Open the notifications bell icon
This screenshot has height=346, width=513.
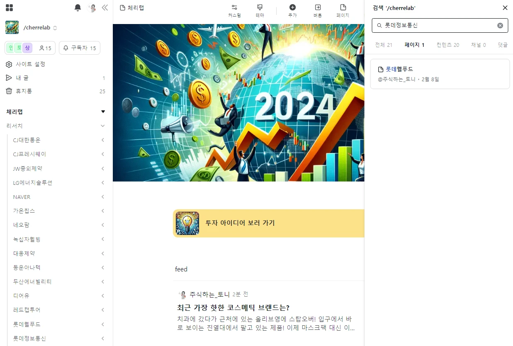pos(78,7)
